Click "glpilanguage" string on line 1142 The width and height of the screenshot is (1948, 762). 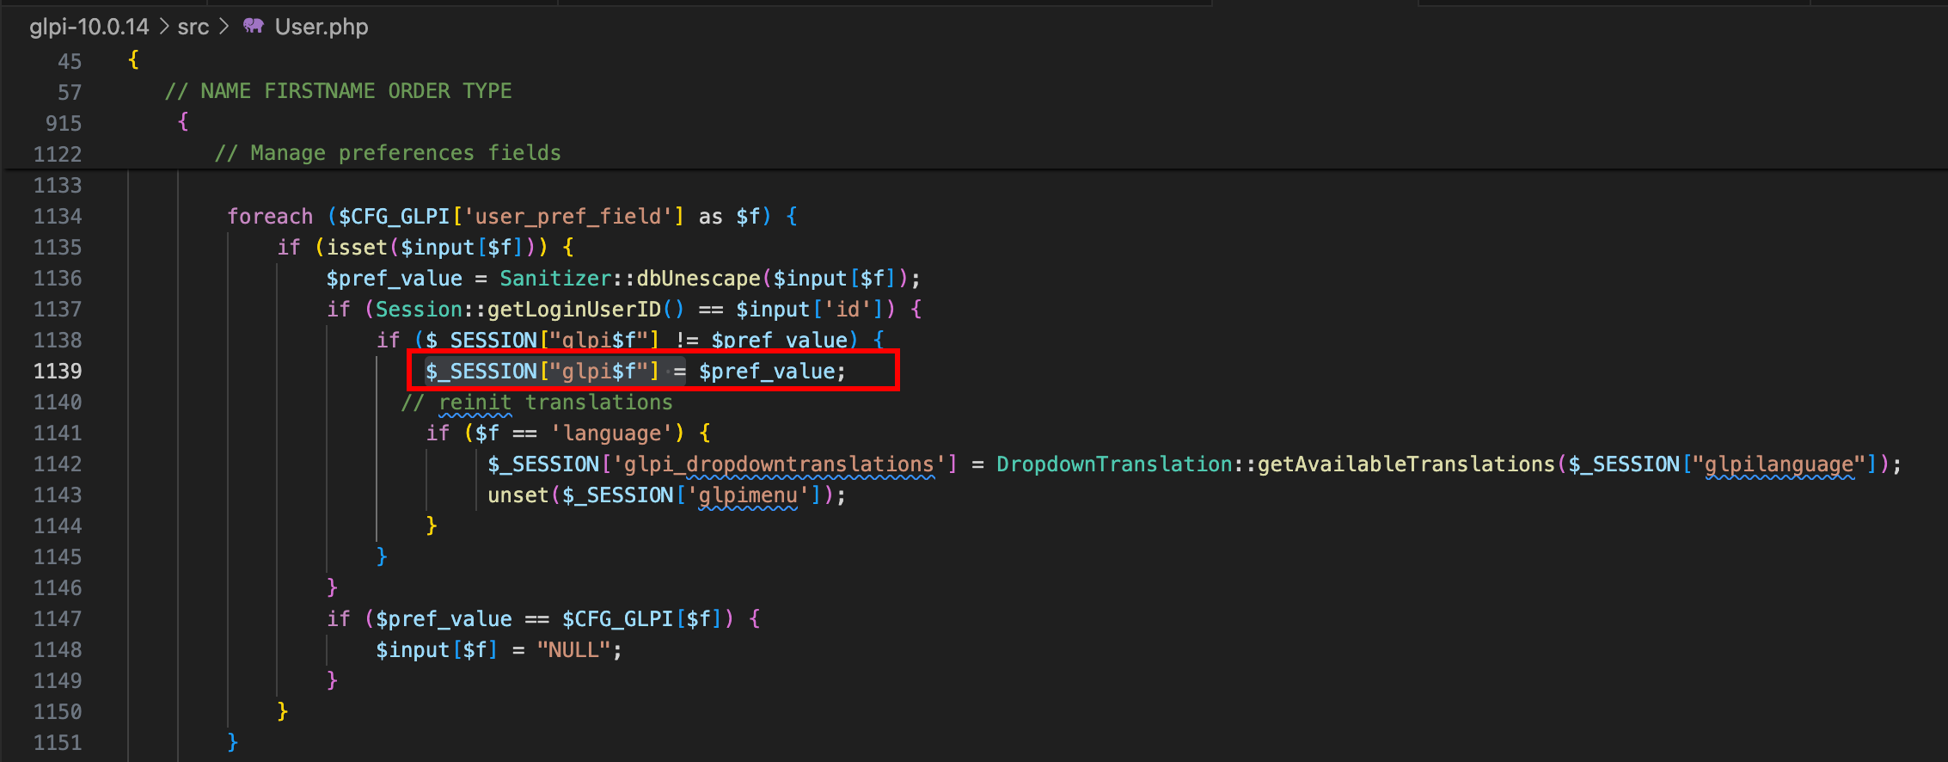tap(1780, 464)
